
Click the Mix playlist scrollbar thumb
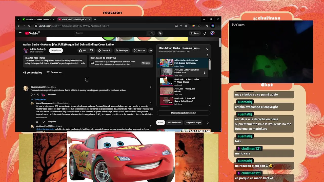pos(209,64)
